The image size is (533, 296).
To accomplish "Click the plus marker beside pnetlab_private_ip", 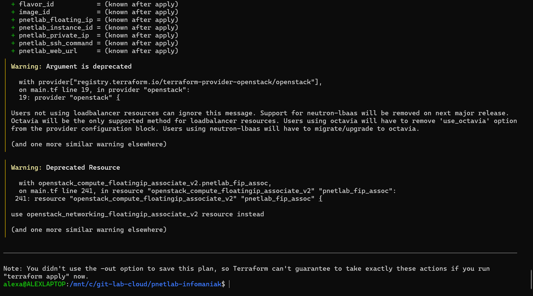I will click(13, 36).
